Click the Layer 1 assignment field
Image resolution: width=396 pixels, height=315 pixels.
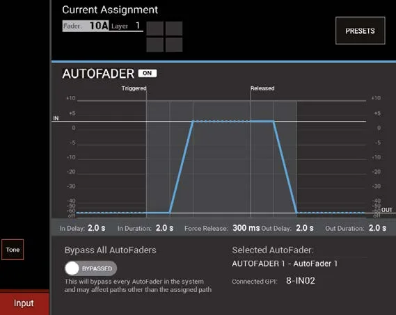pos(126,26)
